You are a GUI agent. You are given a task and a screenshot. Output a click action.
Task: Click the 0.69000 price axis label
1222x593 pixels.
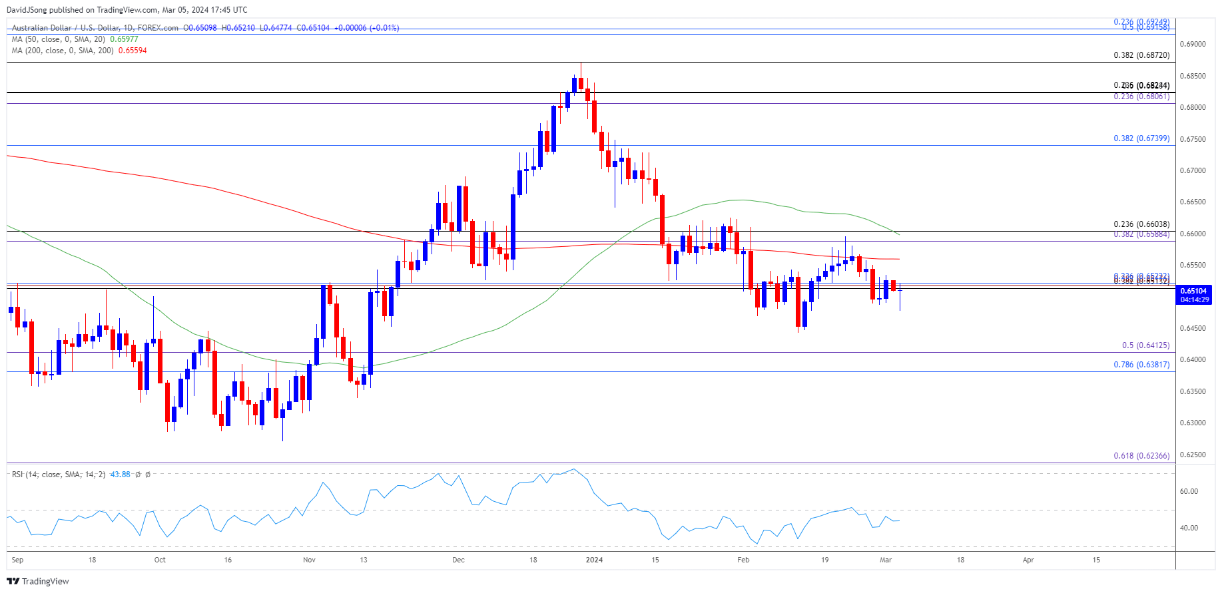(x=1193, y=45)
